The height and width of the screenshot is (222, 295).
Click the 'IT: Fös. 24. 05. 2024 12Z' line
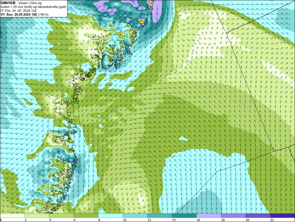(x=19, y=11)
